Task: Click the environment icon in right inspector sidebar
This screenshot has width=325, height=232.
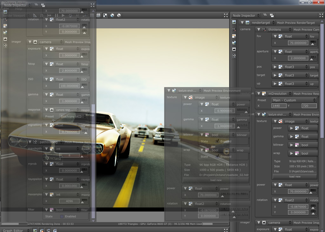Action: tap(234, 42)
